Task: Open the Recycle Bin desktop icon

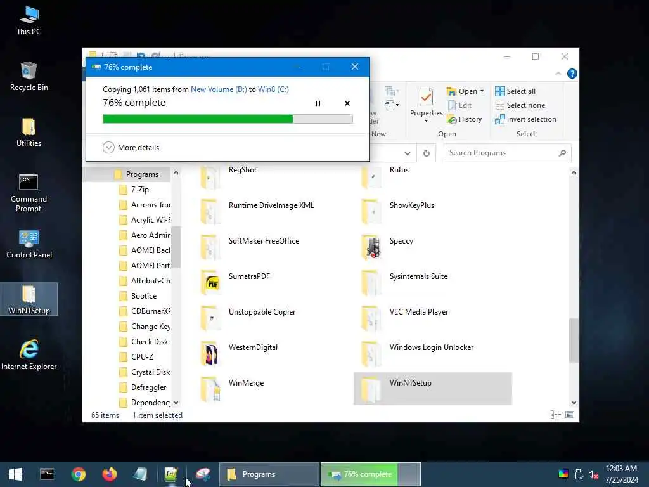Action: coord(29,77)
